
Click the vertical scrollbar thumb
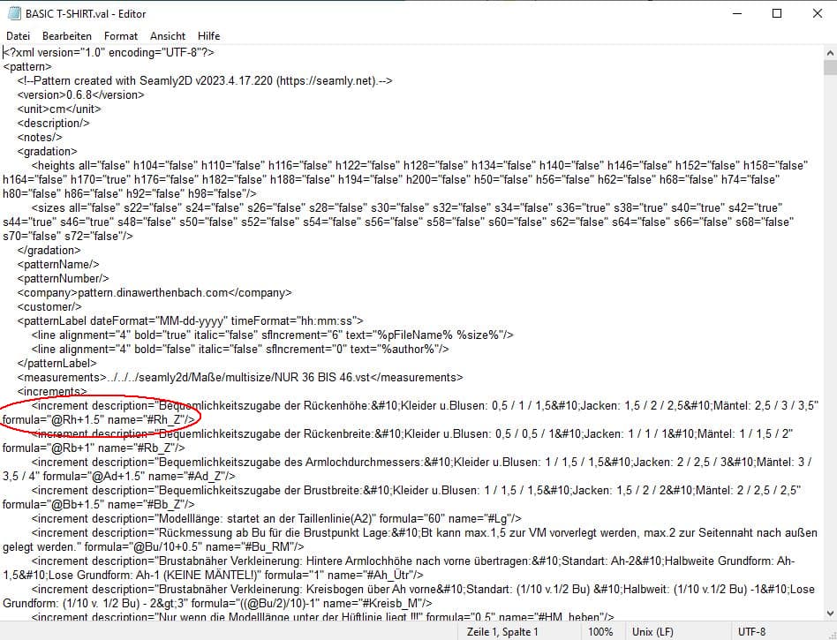829,69
